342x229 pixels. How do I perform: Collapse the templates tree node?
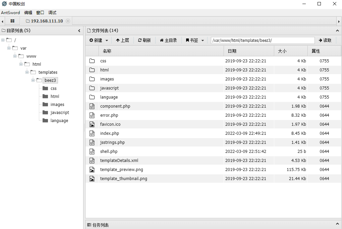click(27, 72)
